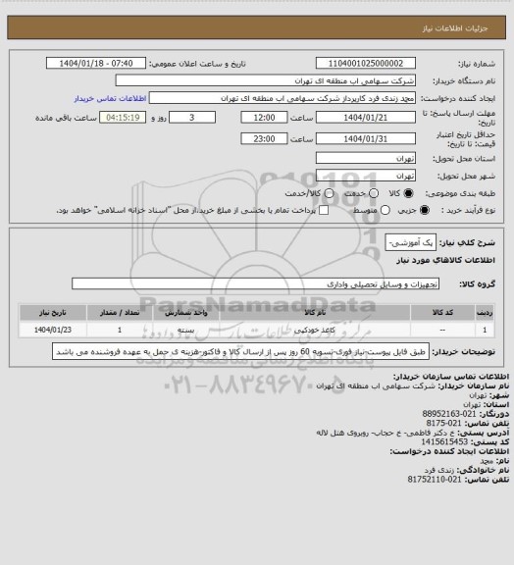Open buyer contact information link
Image resolution: width=514 pixels, height=565 pixels.
[x=110, y=98]
